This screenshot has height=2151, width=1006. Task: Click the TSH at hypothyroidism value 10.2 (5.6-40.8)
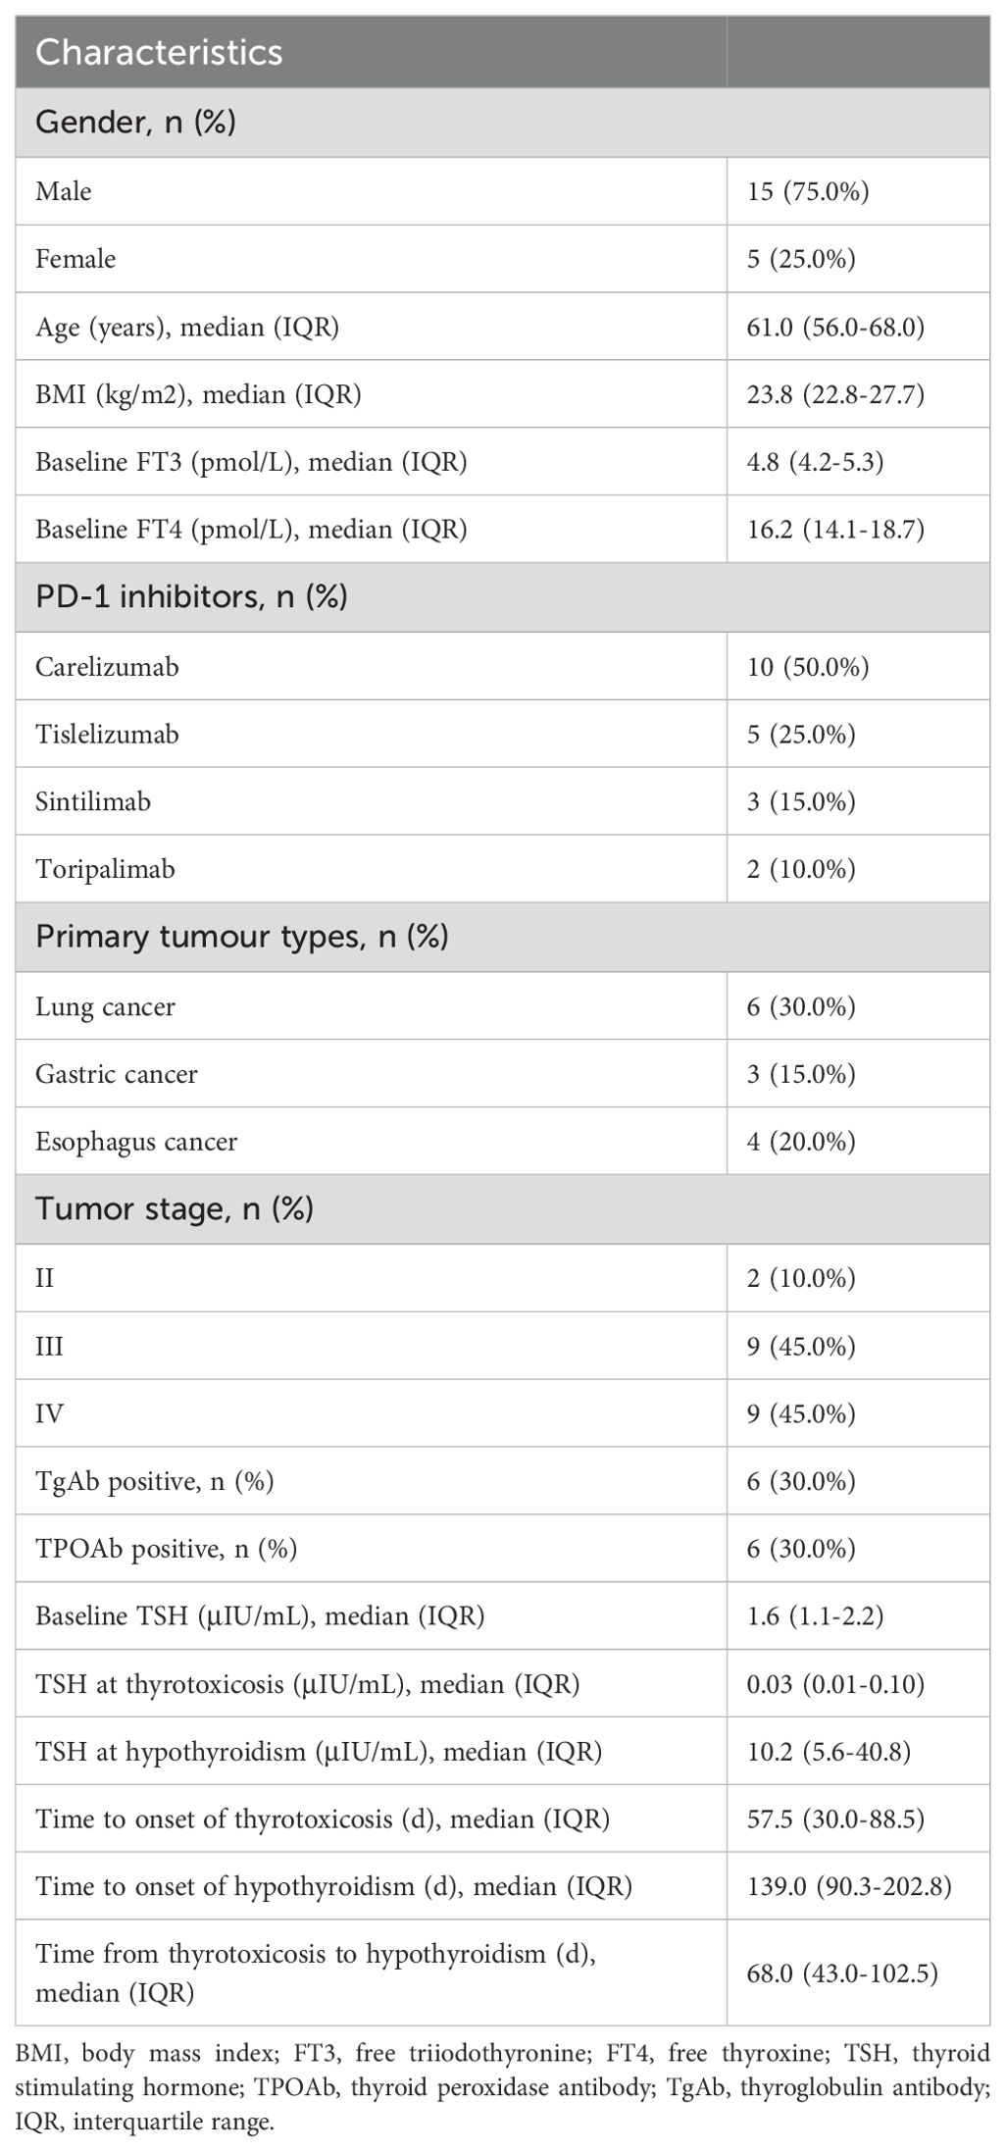click(829, 1752)
